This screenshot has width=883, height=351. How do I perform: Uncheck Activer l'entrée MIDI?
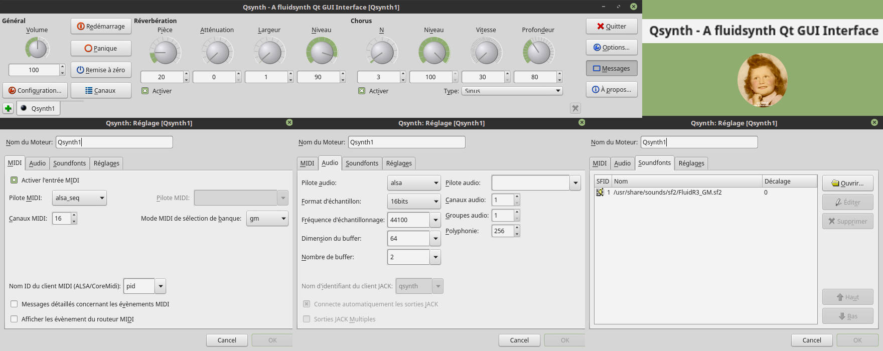click(x=14, y=180)
